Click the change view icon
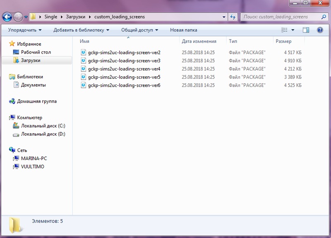331x238 pixels. pos(284,30)
